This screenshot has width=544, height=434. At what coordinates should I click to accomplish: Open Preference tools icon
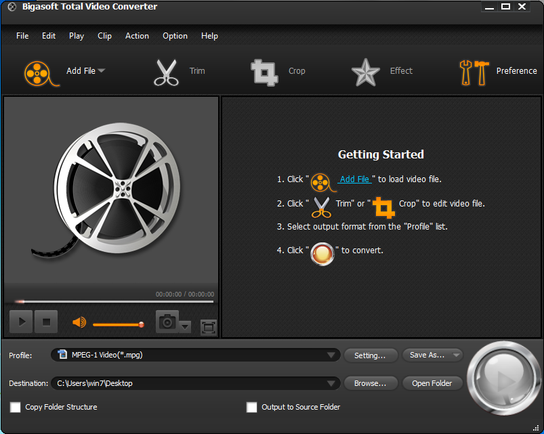tap(474, 72)
